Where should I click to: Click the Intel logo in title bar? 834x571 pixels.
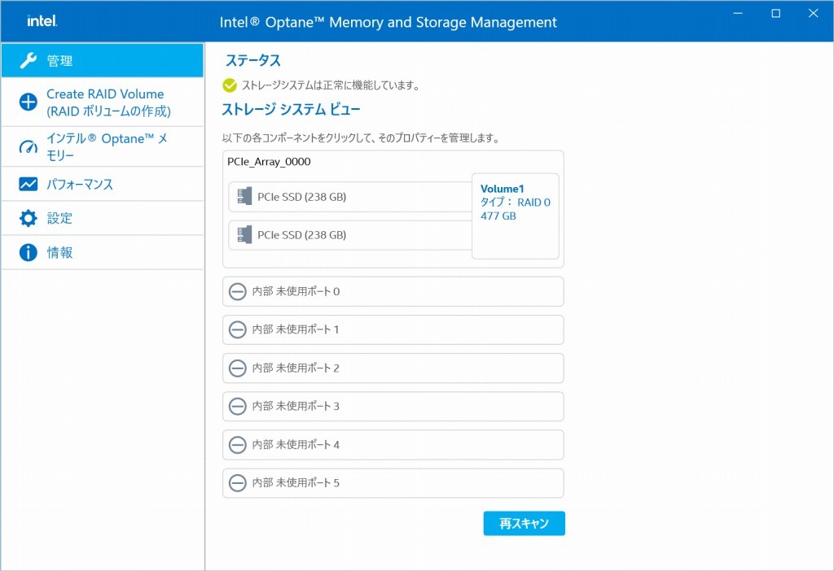tap(42, 21)
